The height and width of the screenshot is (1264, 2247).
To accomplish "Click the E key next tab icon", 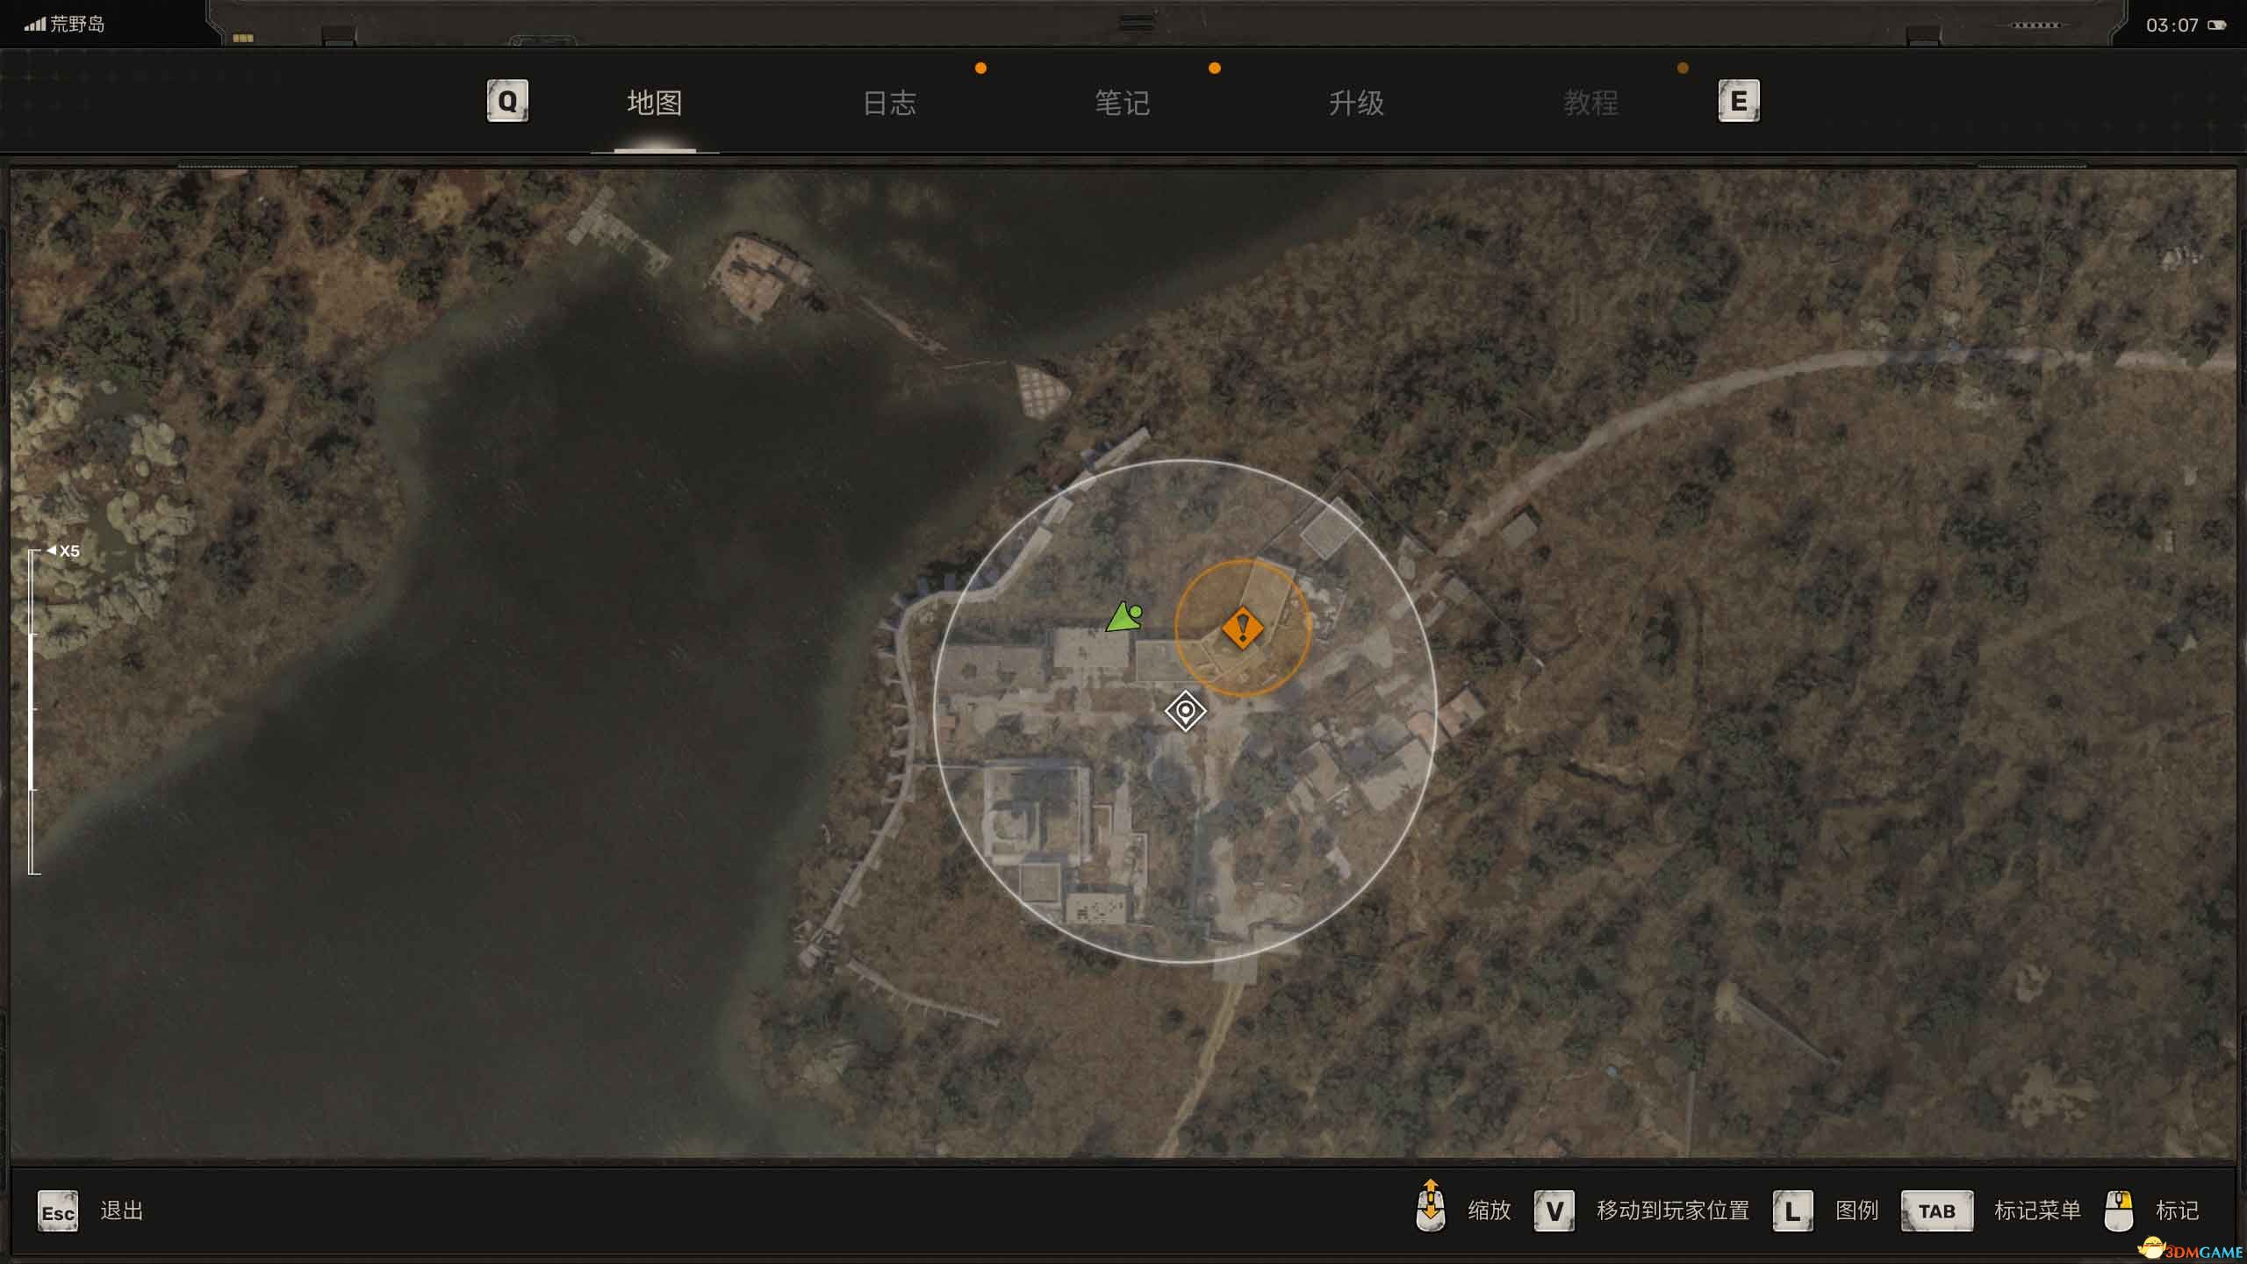I will point(1739,101).
